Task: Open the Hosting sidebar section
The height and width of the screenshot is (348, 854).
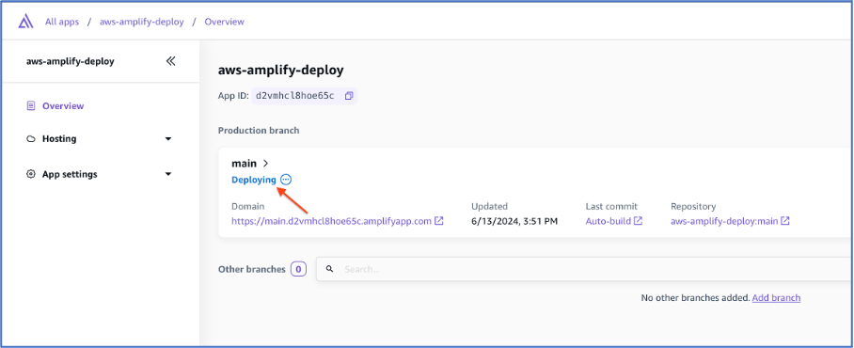Action: pos(59,139)
